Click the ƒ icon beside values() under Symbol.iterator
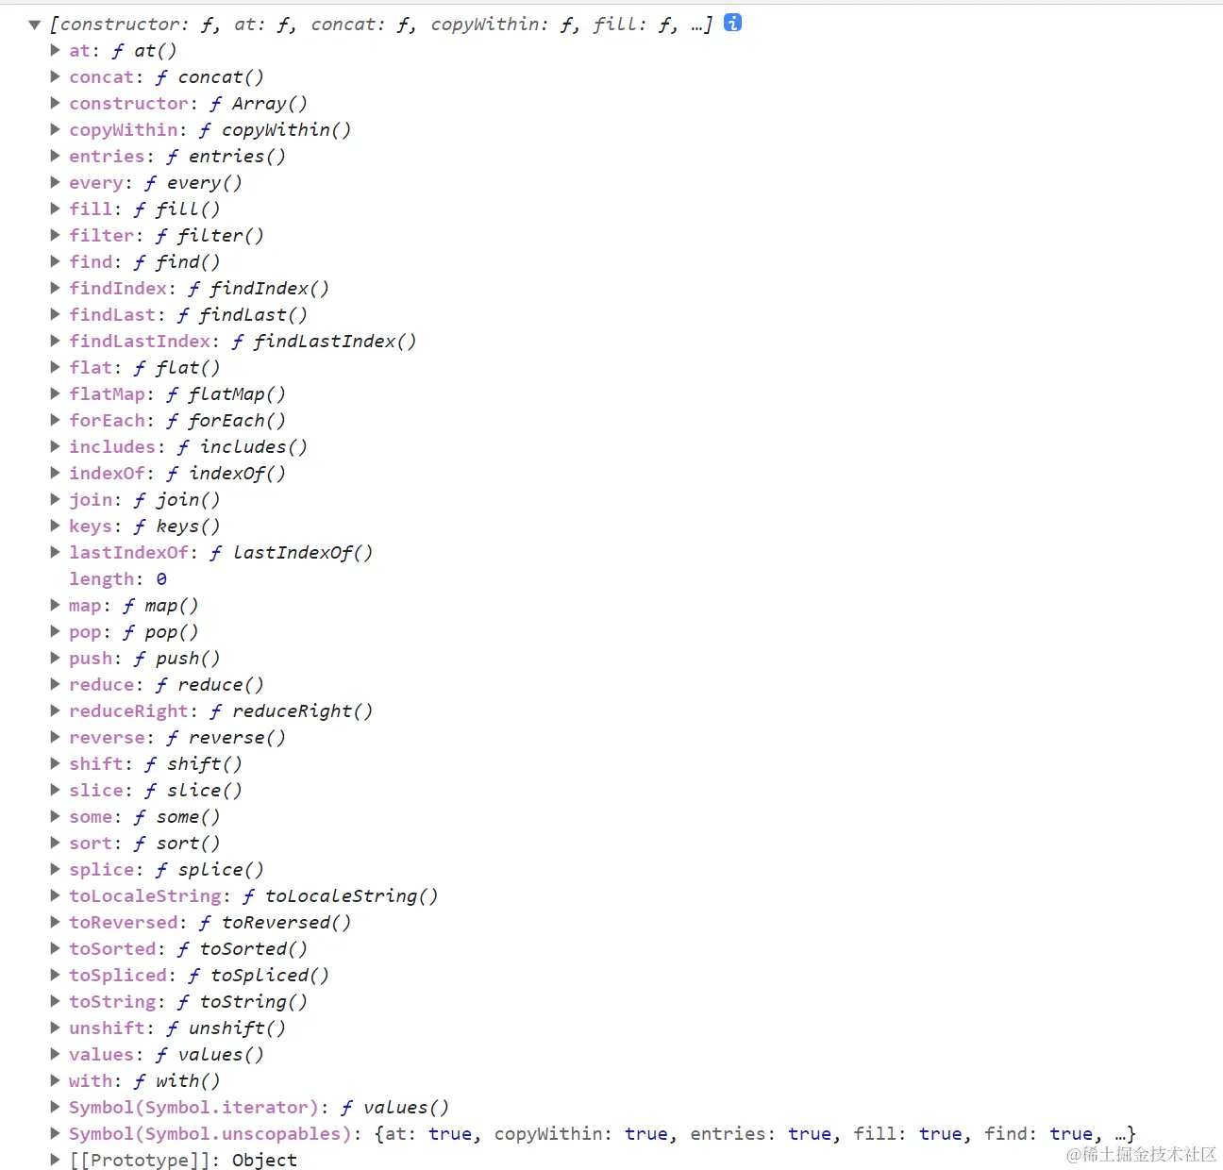 tap(346, 1108)
